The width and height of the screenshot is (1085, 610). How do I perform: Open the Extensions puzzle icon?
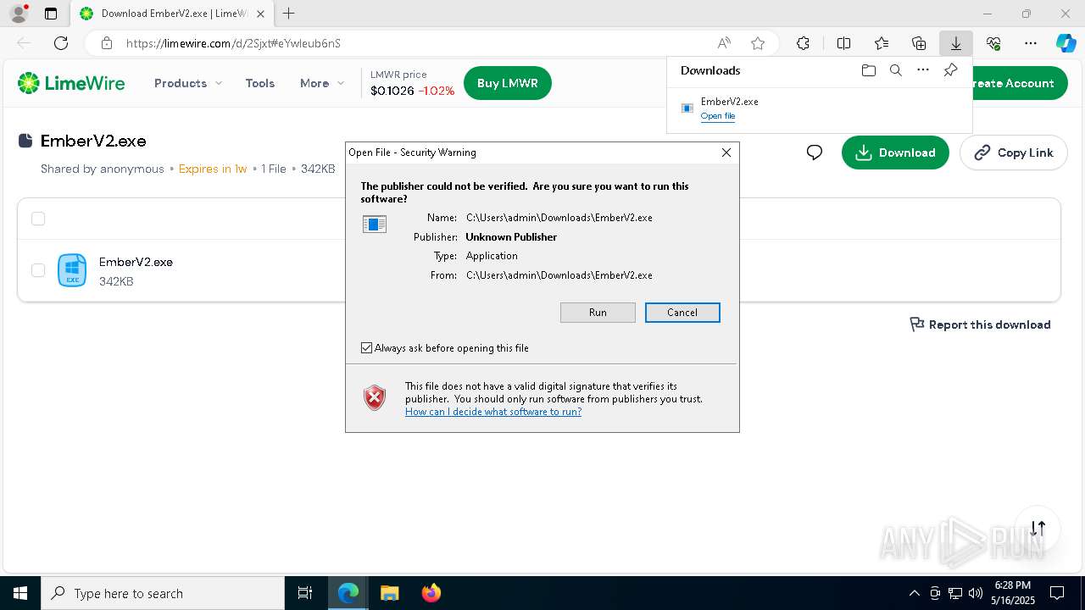click(803, 43)
